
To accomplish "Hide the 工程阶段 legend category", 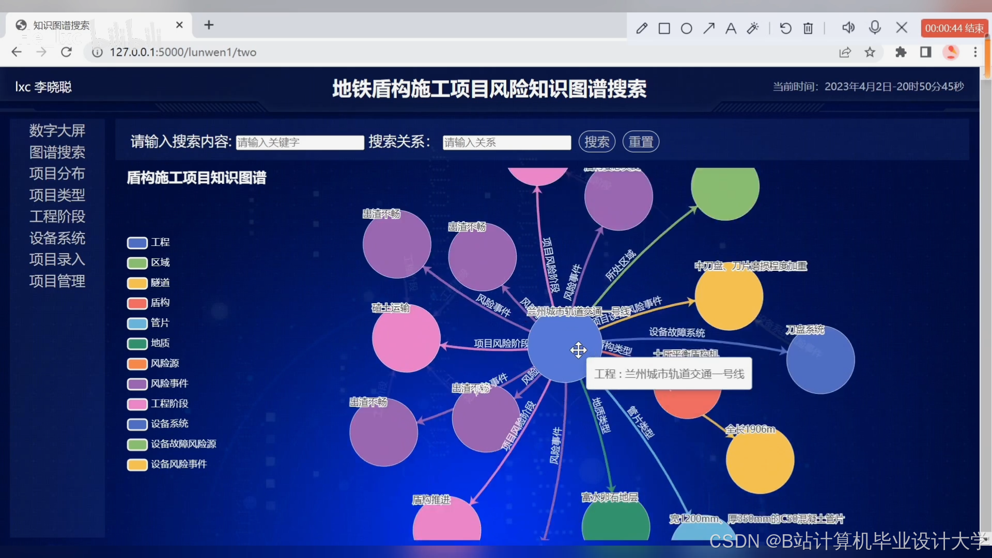I will tap(169, 404).
